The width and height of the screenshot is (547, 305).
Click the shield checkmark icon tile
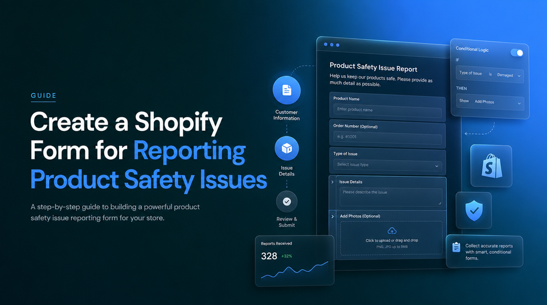click(473, 210)
